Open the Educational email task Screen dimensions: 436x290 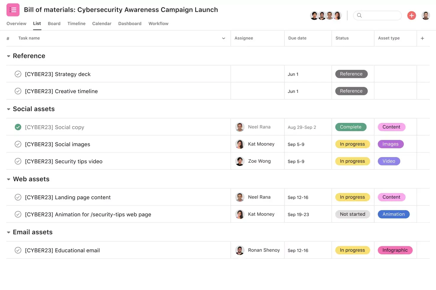62,251
